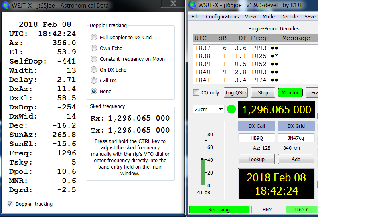Viewport: 383px width, 217px height.
Task: Select Full Doppler to DX Grid option
Action: click(x=94, y=37)
